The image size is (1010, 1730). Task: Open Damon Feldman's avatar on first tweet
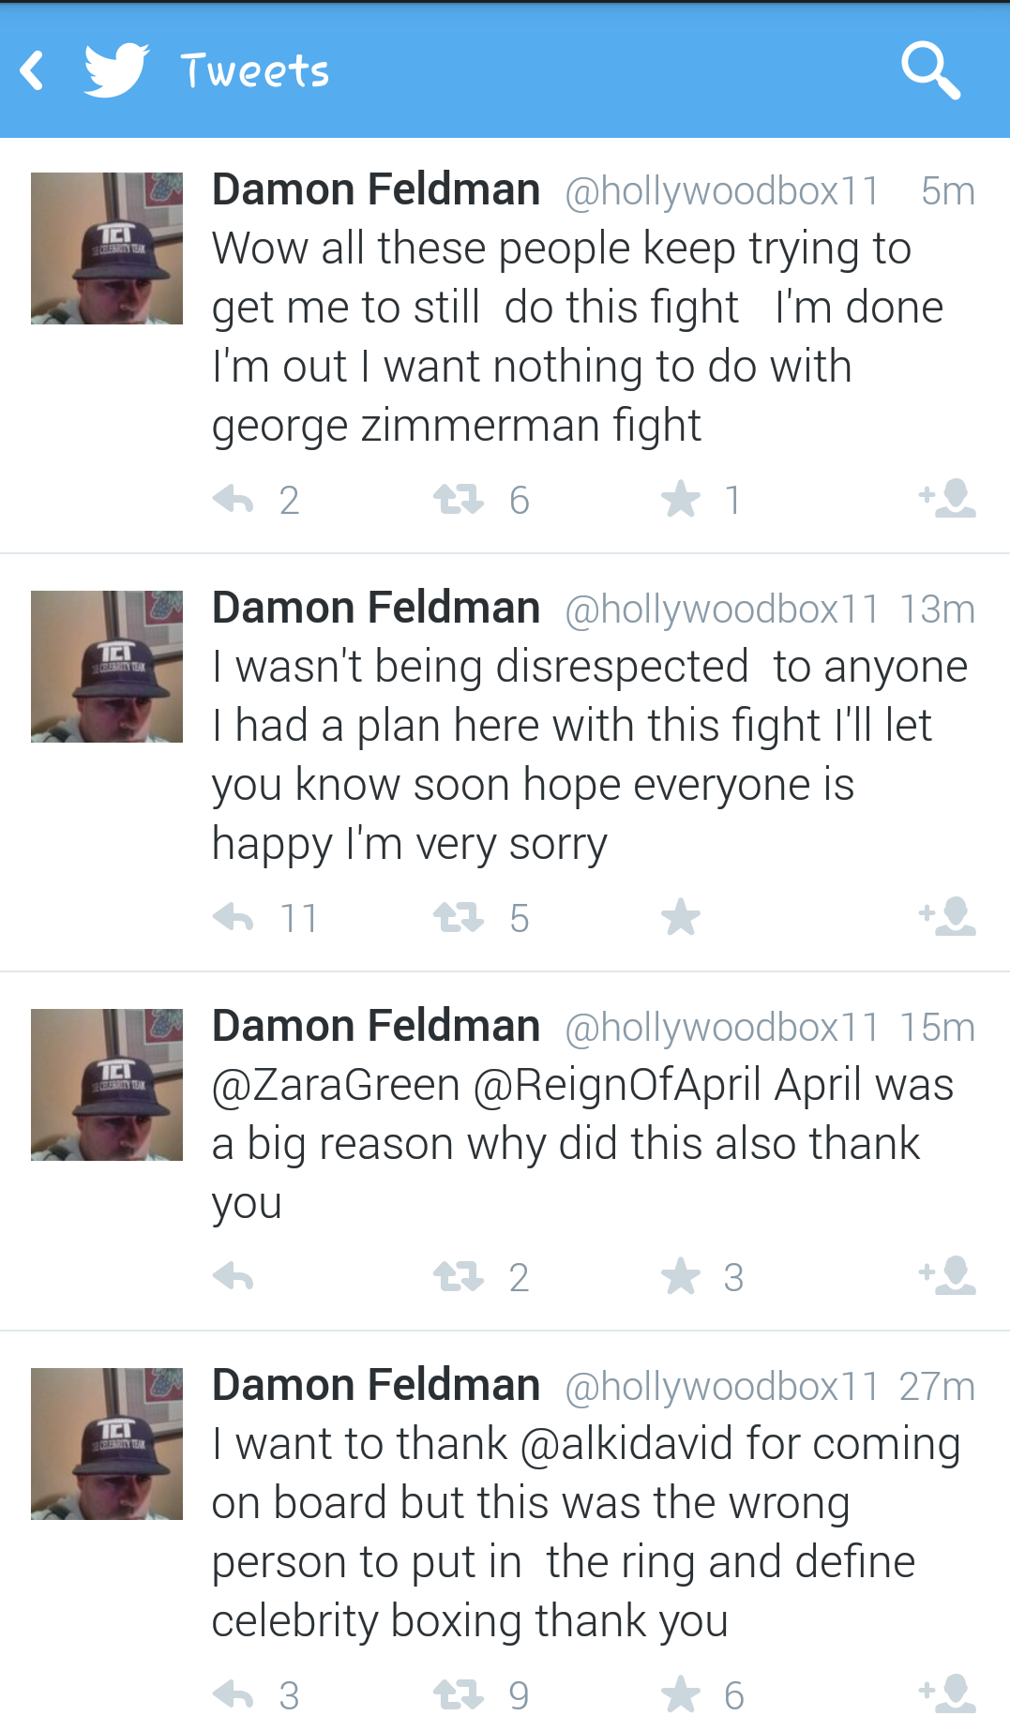tap(107, 248)
